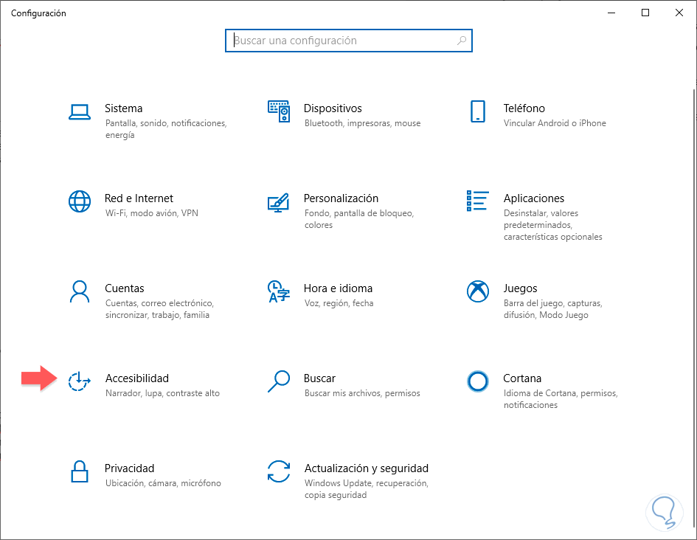Click the text "Vincular Android o iPhone"
The height and width of the screenshot is (540, 697).
(x=555, y=123)
